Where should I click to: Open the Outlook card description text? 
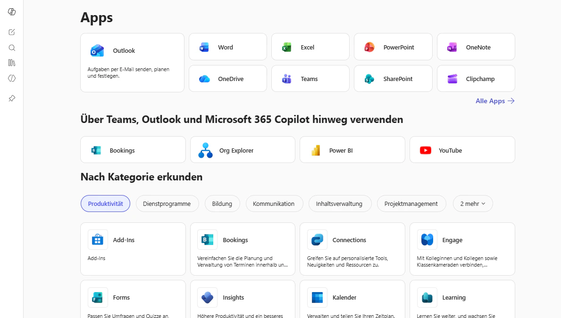(x=128, y=73)
